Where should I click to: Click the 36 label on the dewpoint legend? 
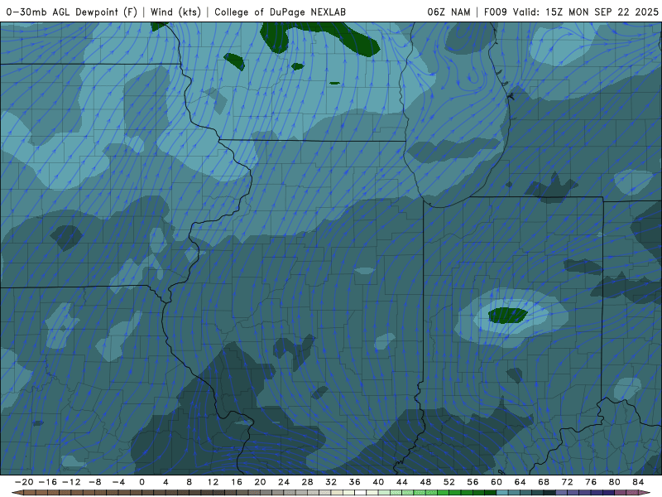pos(355,482)
